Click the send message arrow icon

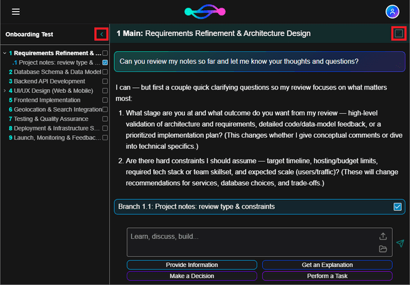400,243
